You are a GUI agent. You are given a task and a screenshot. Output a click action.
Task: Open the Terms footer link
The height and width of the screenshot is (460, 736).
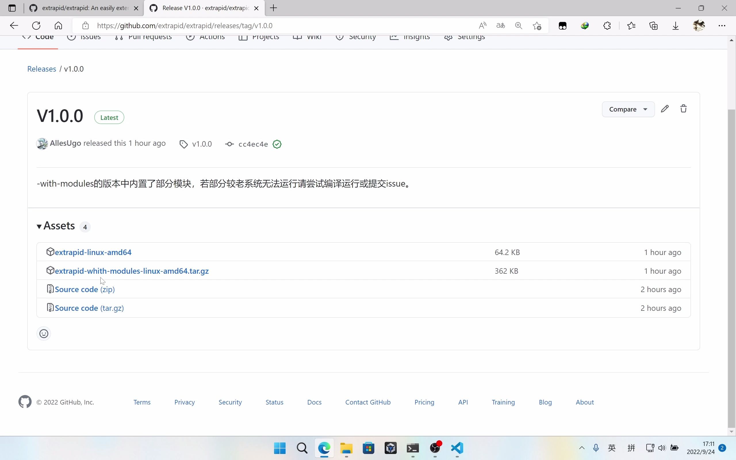coord(142,402)
